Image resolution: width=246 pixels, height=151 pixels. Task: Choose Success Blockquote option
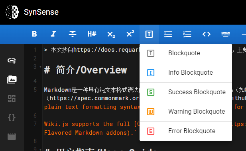[186, 92]
